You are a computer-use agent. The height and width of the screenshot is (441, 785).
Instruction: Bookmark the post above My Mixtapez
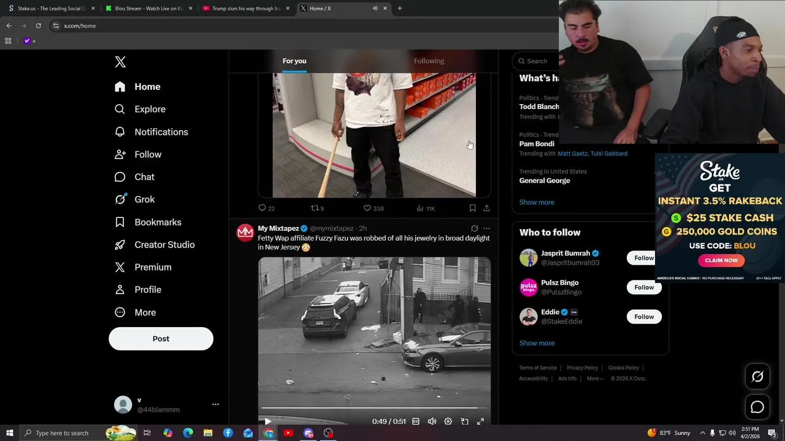click(472, 208)
